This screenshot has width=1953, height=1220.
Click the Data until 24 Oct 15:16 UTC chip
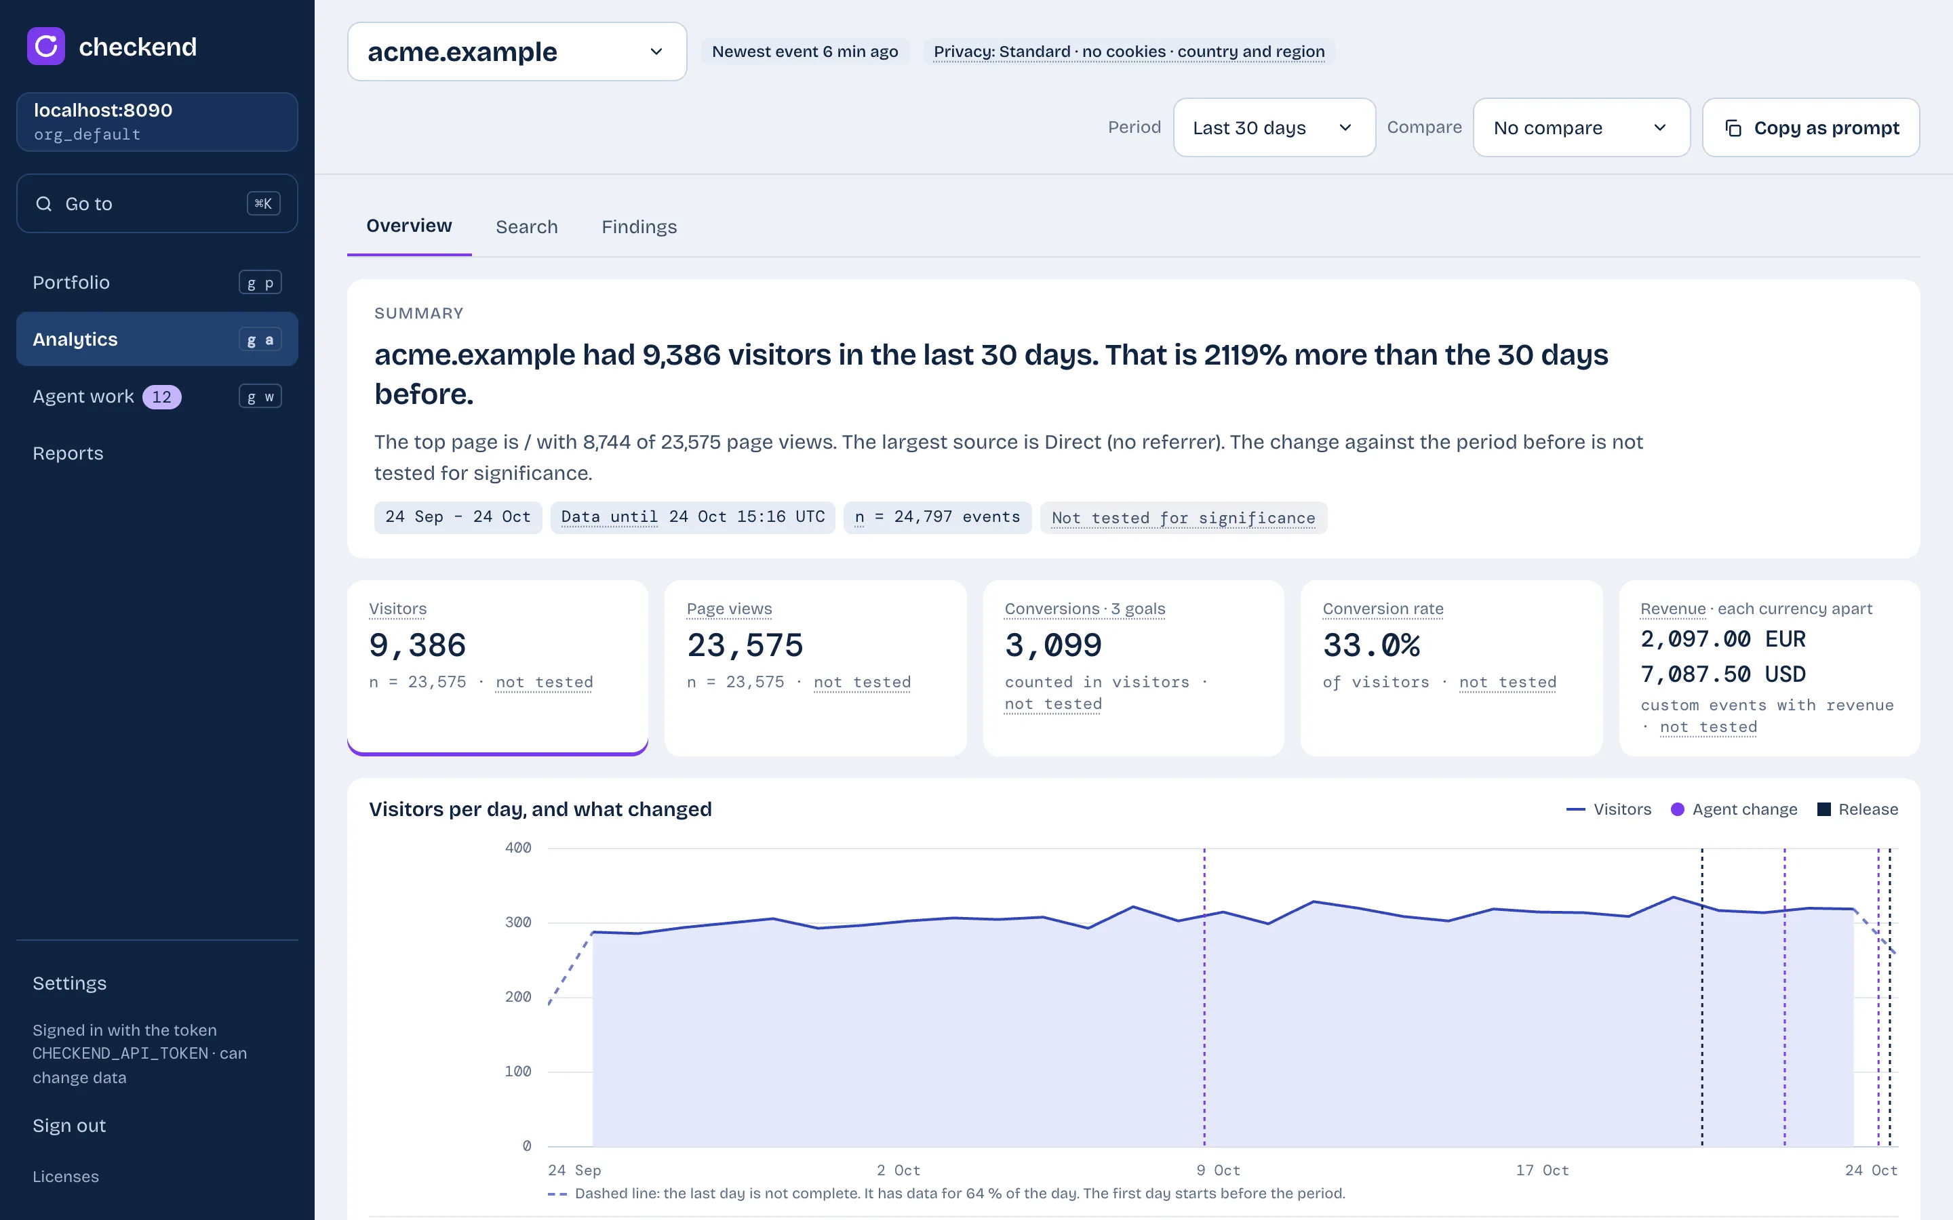(692, 517)
